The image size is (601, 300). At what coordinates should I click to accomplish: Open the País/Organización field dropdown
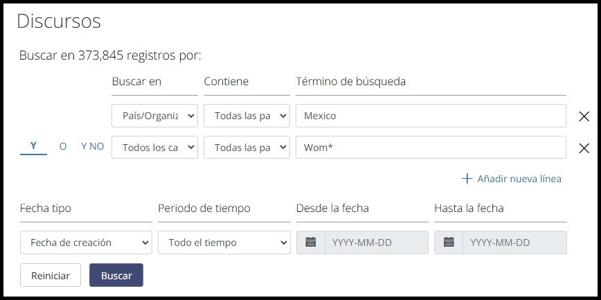pyautogui.click(x=154, y=116)
